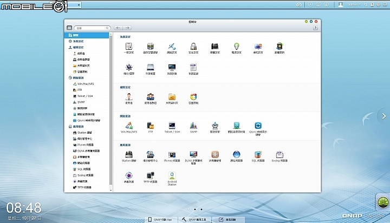
Task: Open the Backup Station icon in main panel
Action: pyautogui.click(x=151, y=154)
